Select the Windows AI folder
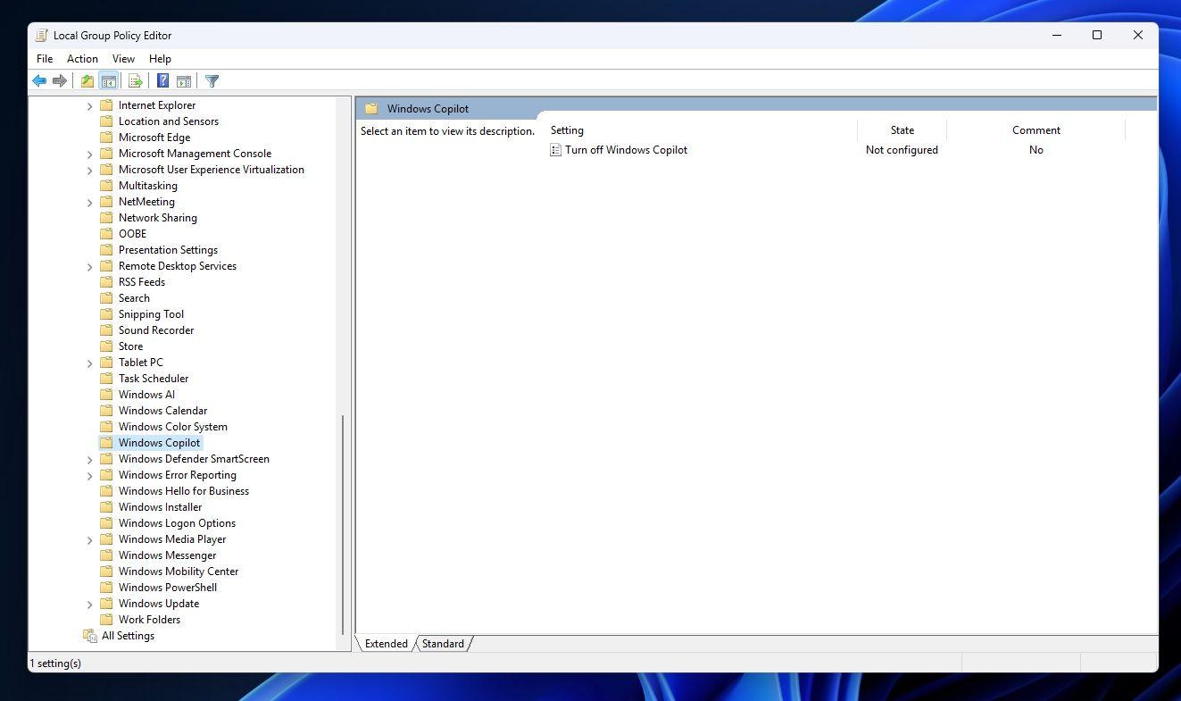Screen dimensions: 1181x701 (146, 394)
